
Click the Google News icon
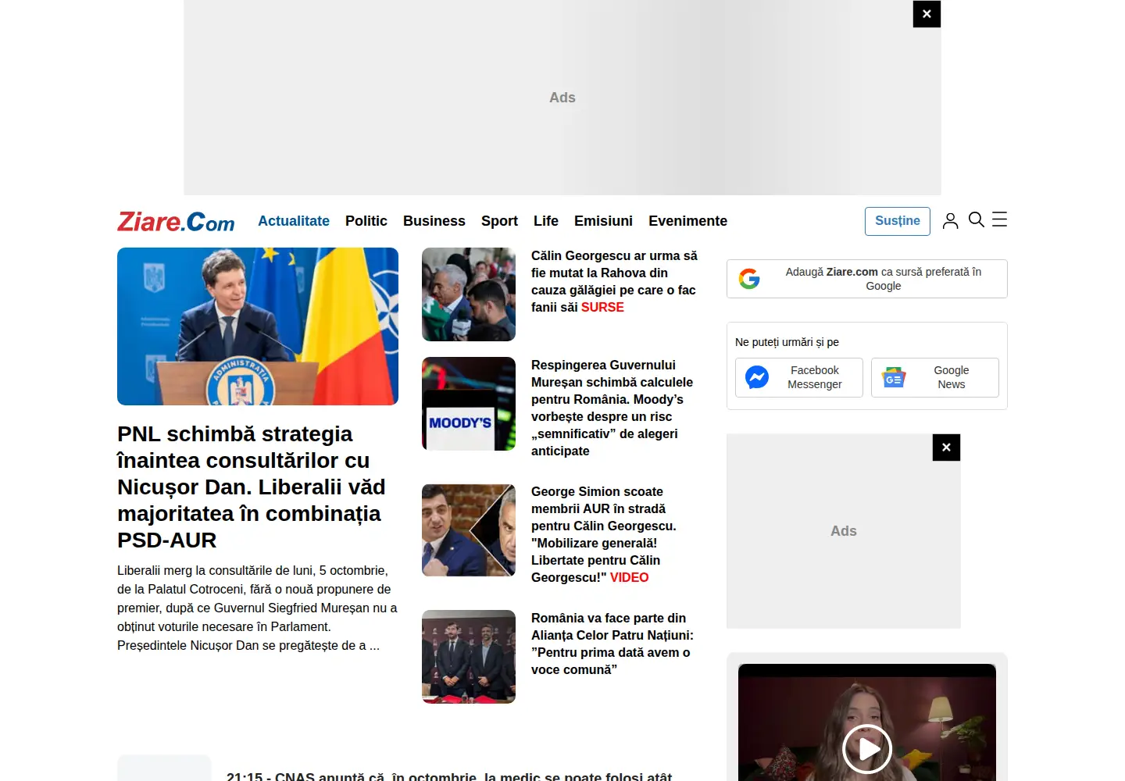tap(894, 378)
